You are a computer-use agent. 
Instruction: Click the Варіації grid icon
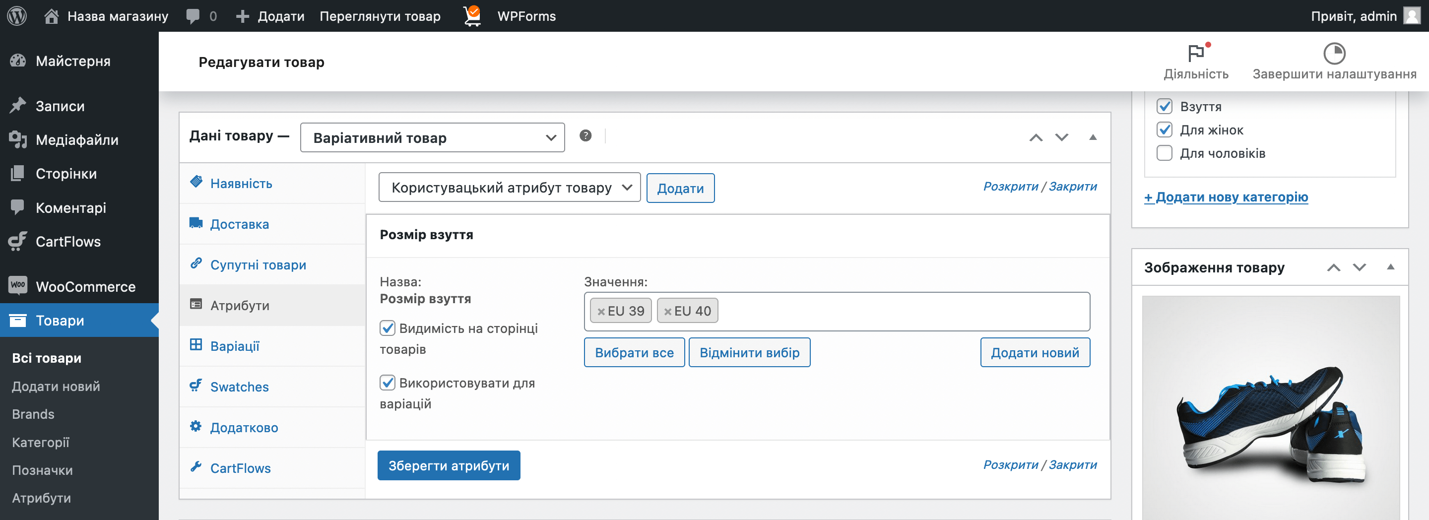click(x=196, y=344)
